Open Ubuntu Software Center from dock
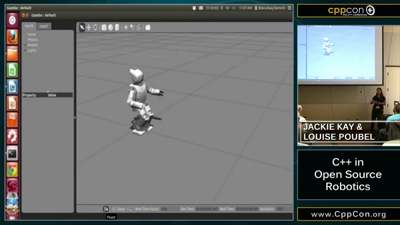400x225 pixels. (x=12, y=120)
